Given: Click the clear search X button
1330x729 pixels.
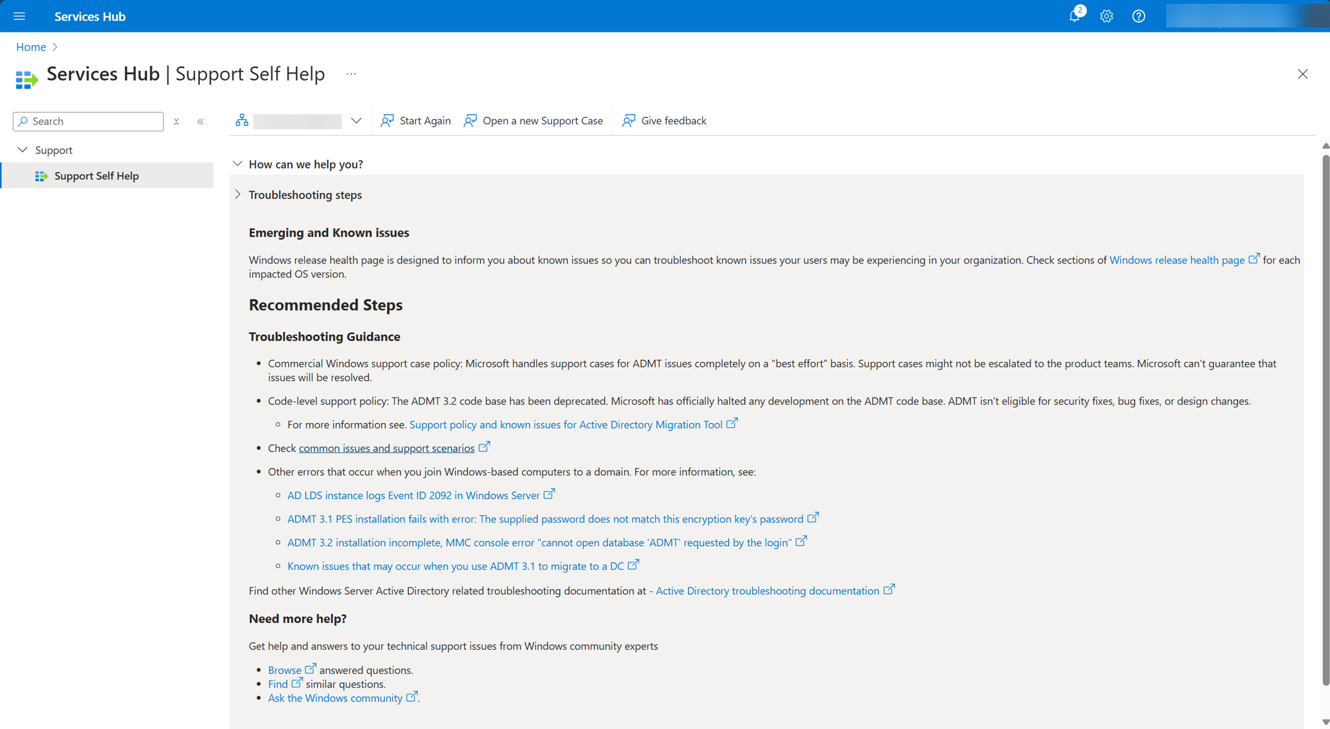Looking at the screenshot, I should tap(176, 121).
